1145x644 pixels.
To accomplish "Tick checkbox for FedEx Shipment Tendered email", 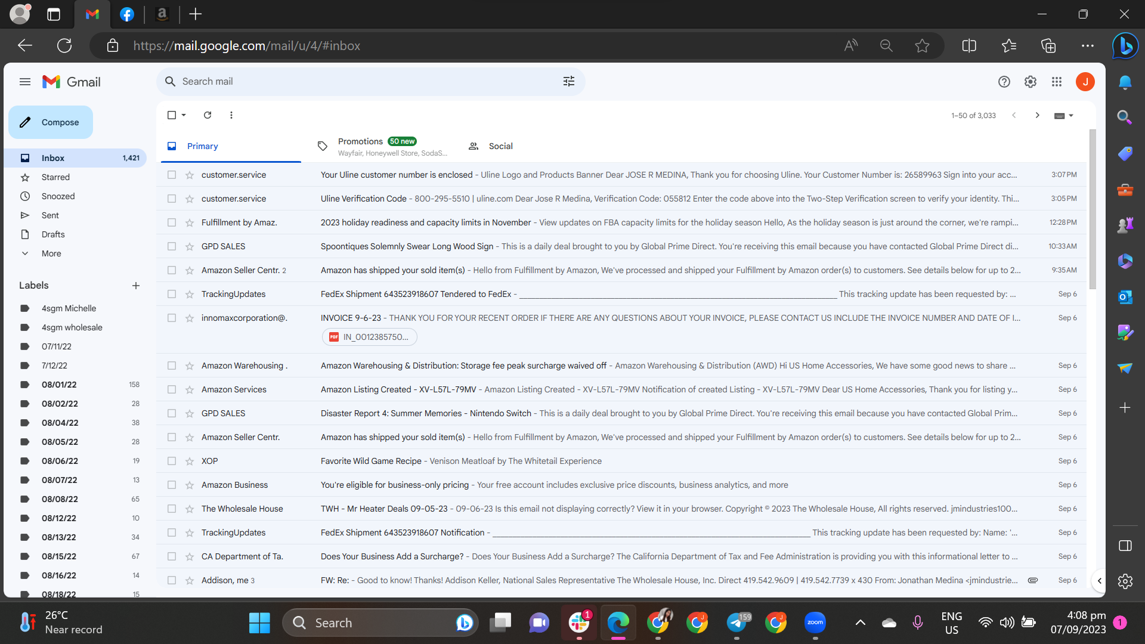I will coord(172,294).
